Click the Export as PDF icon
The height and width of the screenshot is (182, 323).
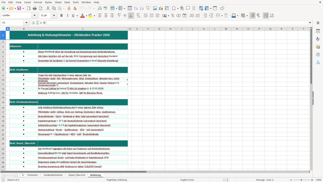click(x=29, y=8)
